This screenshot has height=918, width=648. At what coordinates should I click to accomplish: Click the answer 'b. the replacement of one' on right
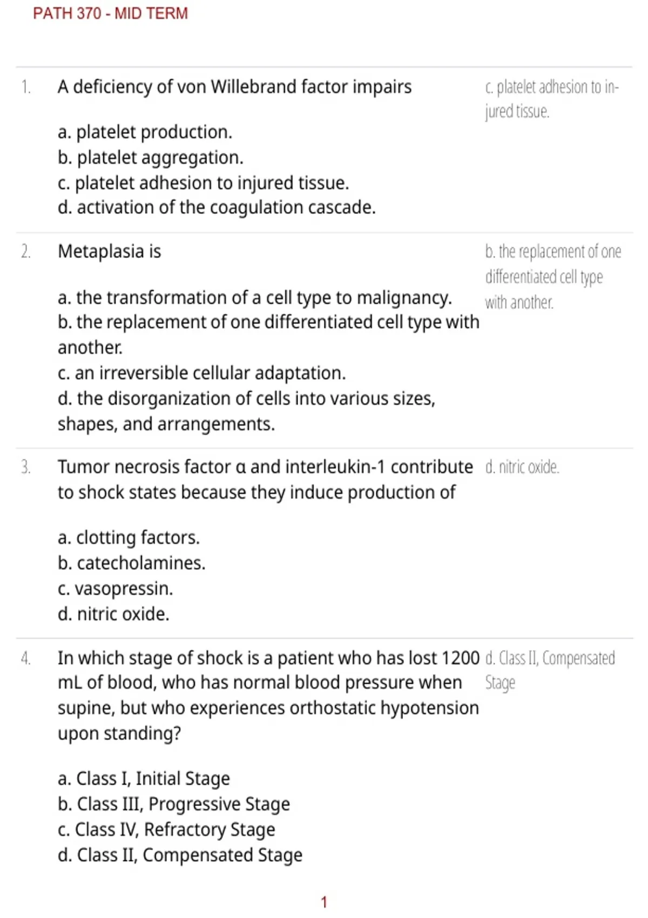pyautogui.click(x=553, y=277)
